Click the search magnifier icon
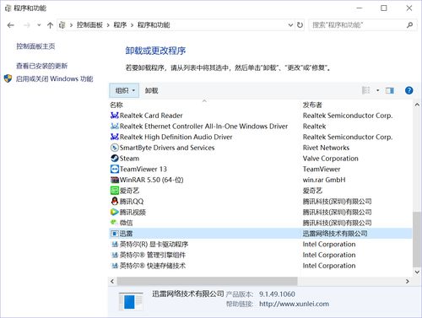This screenshot has height=318, width=422. click(x=409, y=25)
